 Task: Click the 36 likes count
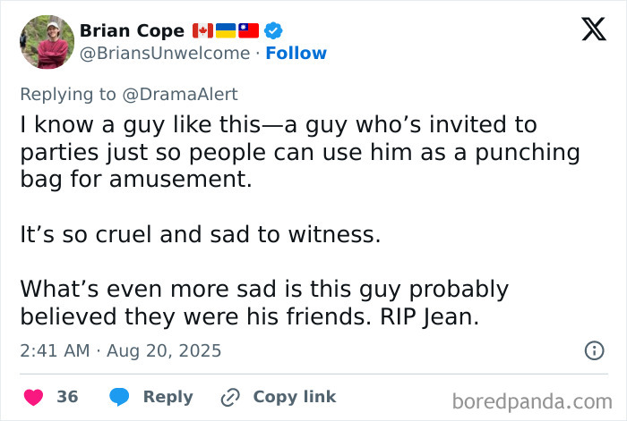coord(67,397)
